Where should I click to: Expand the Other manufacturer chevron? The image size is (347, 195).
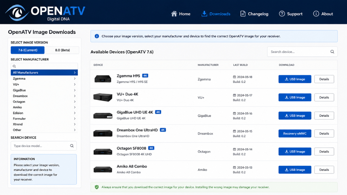click(x=75, y=130)
